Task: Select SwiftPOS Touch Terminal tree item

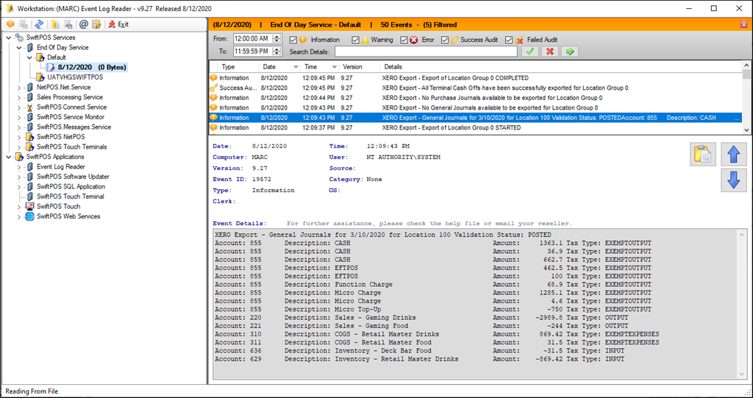Action: [71, 196]
